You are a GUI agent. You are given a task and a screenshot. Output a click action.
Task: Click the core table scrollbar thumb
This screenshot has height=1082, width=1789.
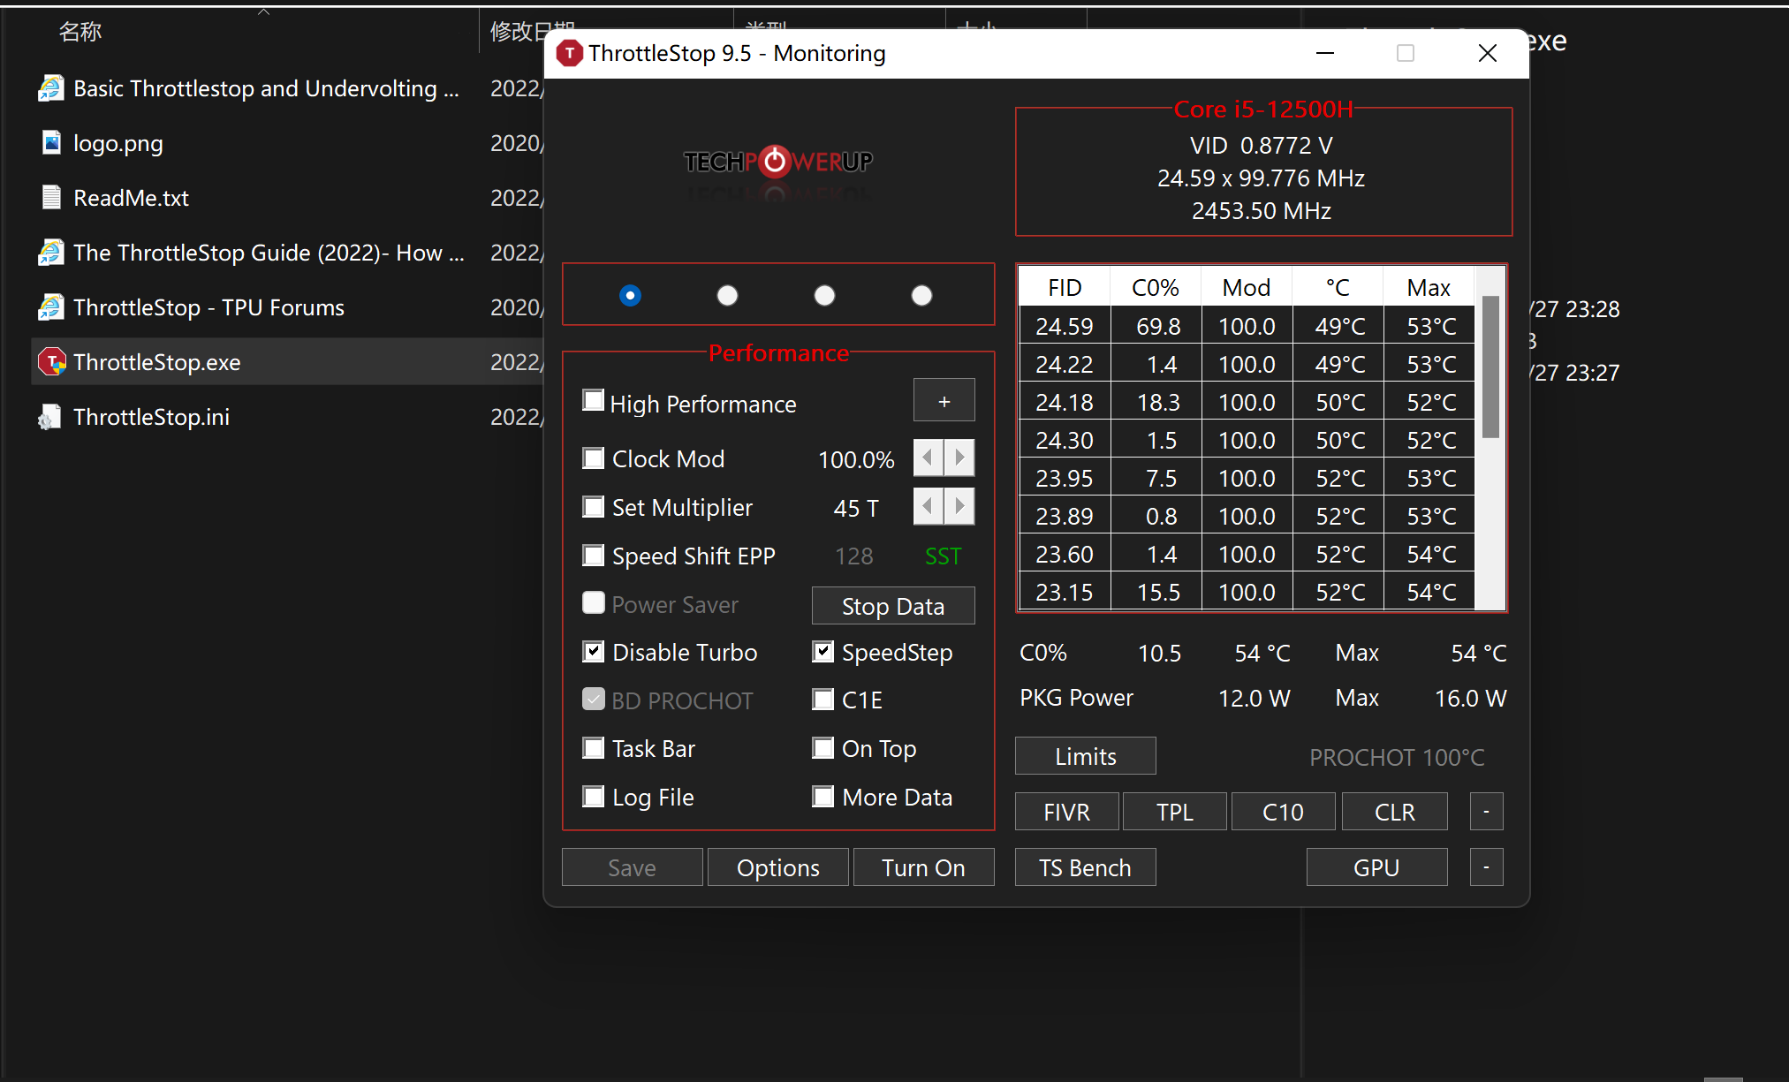1490,367
